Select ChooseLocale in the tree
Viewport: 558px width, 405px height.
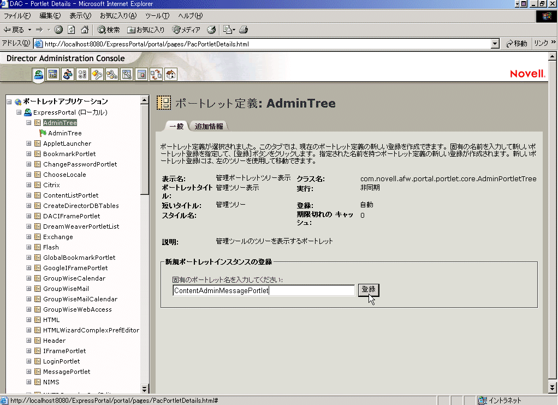coord(64,175)
